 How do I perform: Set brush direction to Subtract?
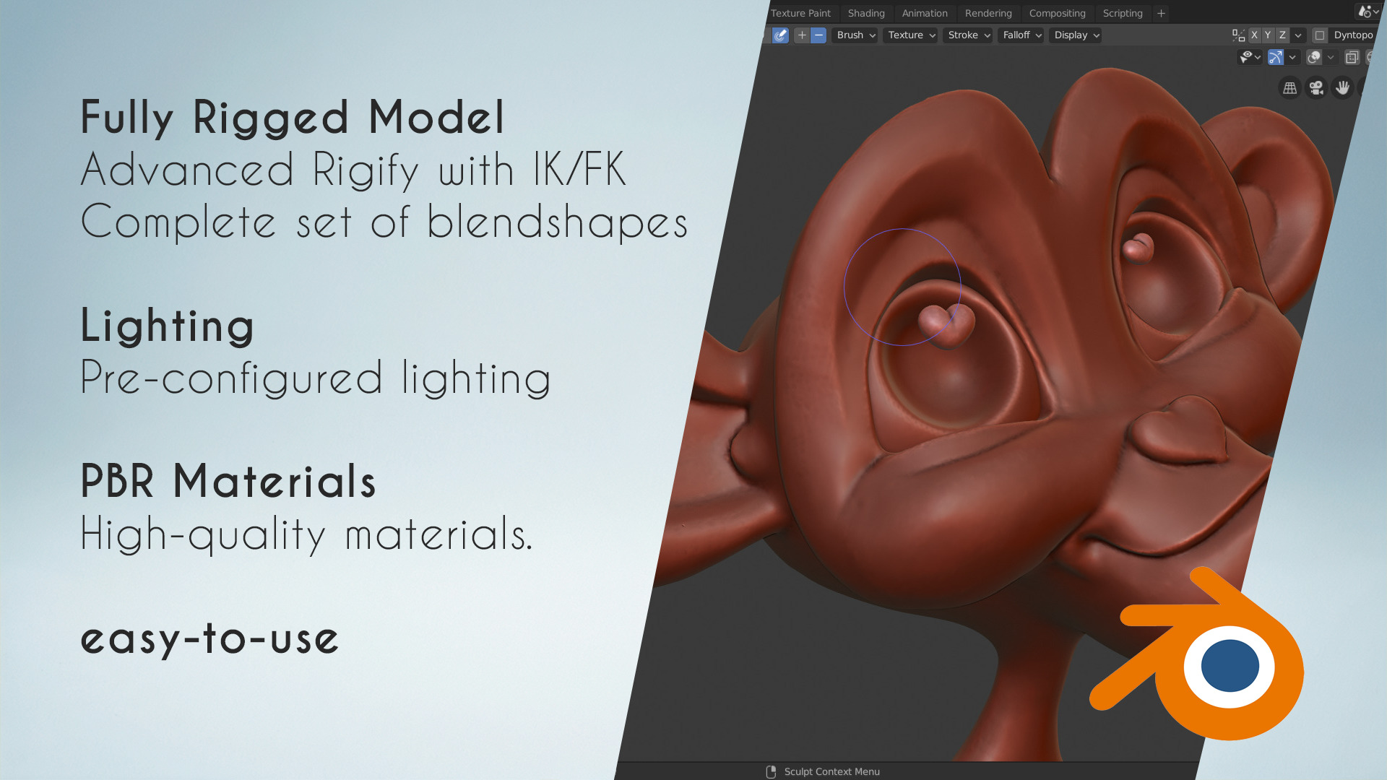[818, 35]
